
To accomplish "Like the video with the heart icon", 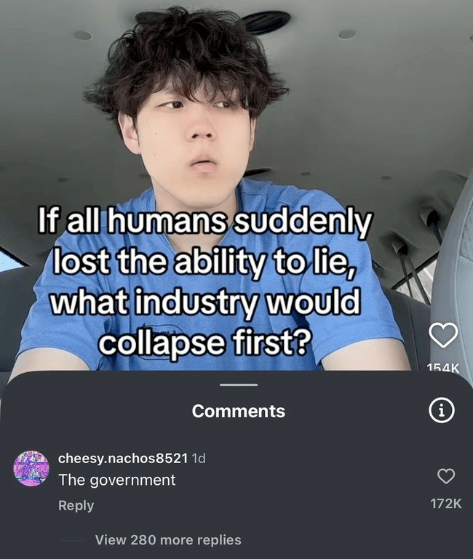I will (x=443, y=335).
